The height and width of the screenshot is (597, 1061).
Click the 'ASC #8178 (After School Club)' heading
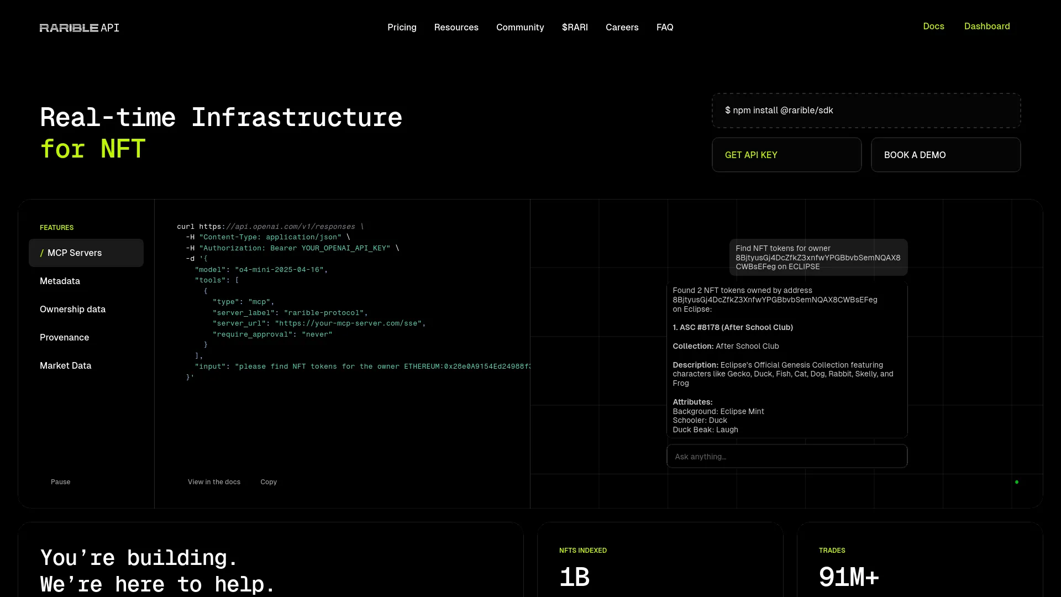733,327
